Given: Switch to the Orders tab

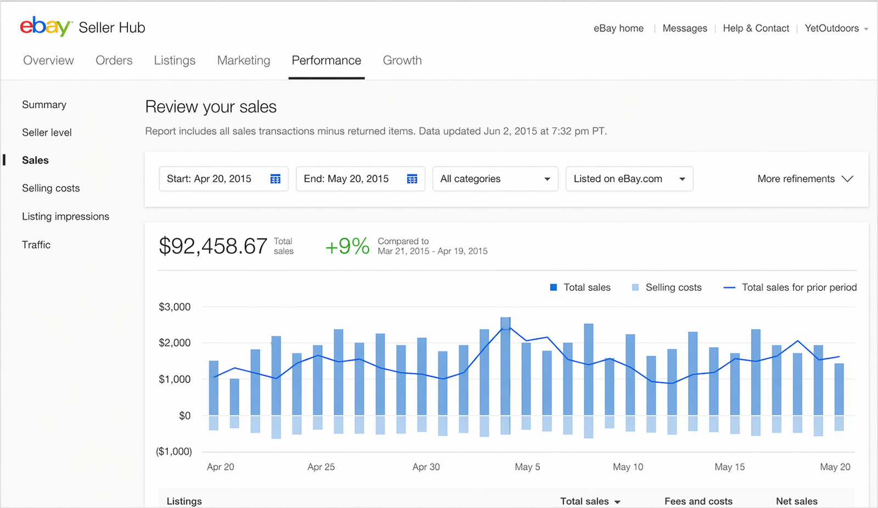Looking at the screenshot, I should [114, 60].
